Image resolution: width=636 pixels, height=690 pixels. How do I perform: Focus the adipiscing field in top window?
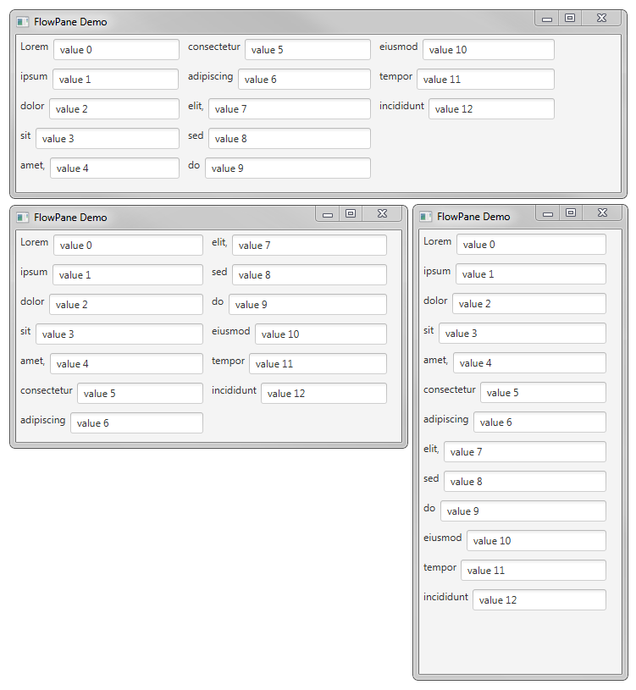(x=305, y=80)
